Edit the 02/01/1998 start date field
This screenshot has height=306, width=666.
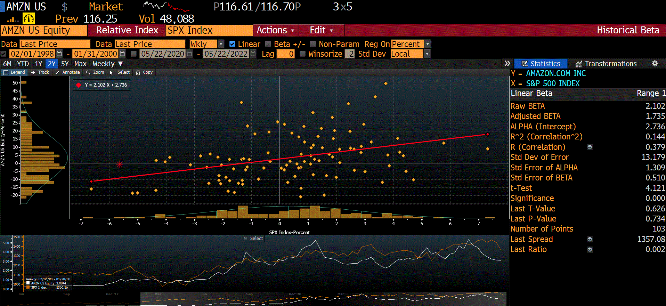(32, 54)
